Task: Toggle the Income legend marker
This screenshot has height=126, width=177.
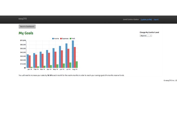Action: coord(53,39)
